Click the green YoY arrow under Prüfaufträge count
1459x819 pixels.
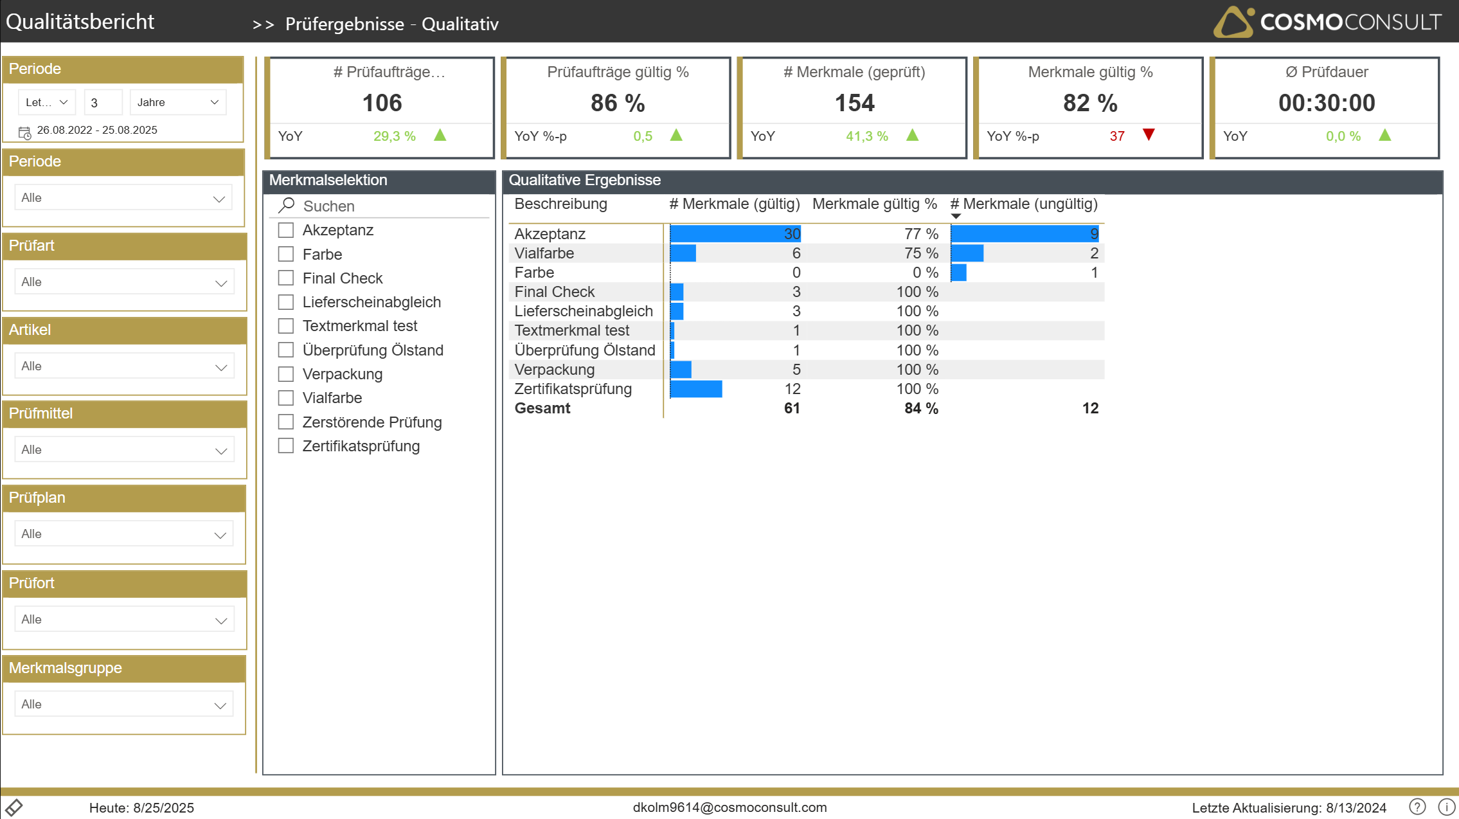click(x=440, y=135)
